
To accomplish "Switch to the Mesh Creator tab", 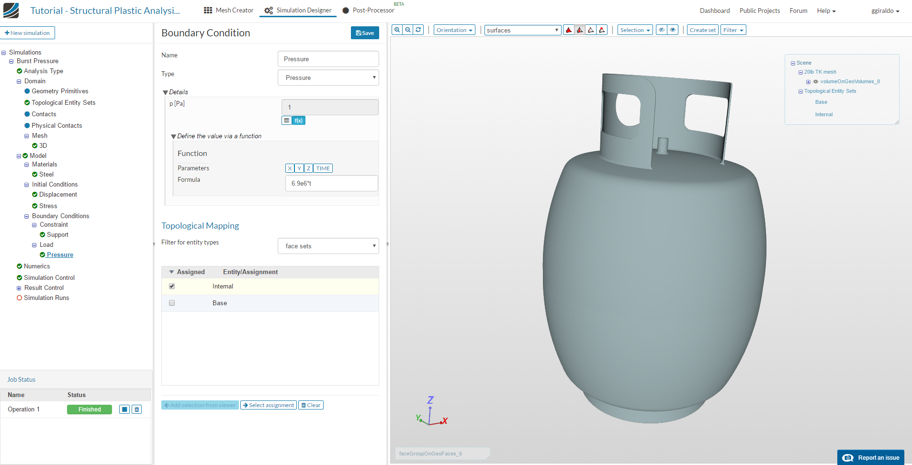I will 229,11.
